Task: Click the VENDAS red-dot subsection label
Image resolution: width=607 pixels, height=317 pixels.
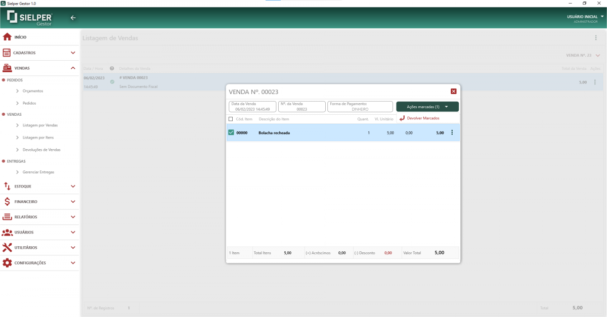Action: 14,115
